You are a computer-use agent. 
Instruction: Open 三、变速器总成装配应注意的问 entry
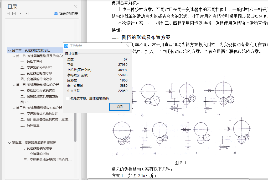pos(48,160)
